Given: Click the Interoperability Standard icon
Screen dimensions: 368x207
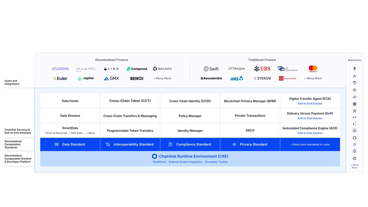Looking at the screenshot, I should [108, 144].
